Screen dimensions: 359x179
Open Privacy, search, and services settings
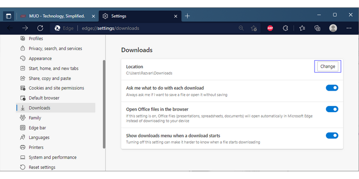point(56,48)
